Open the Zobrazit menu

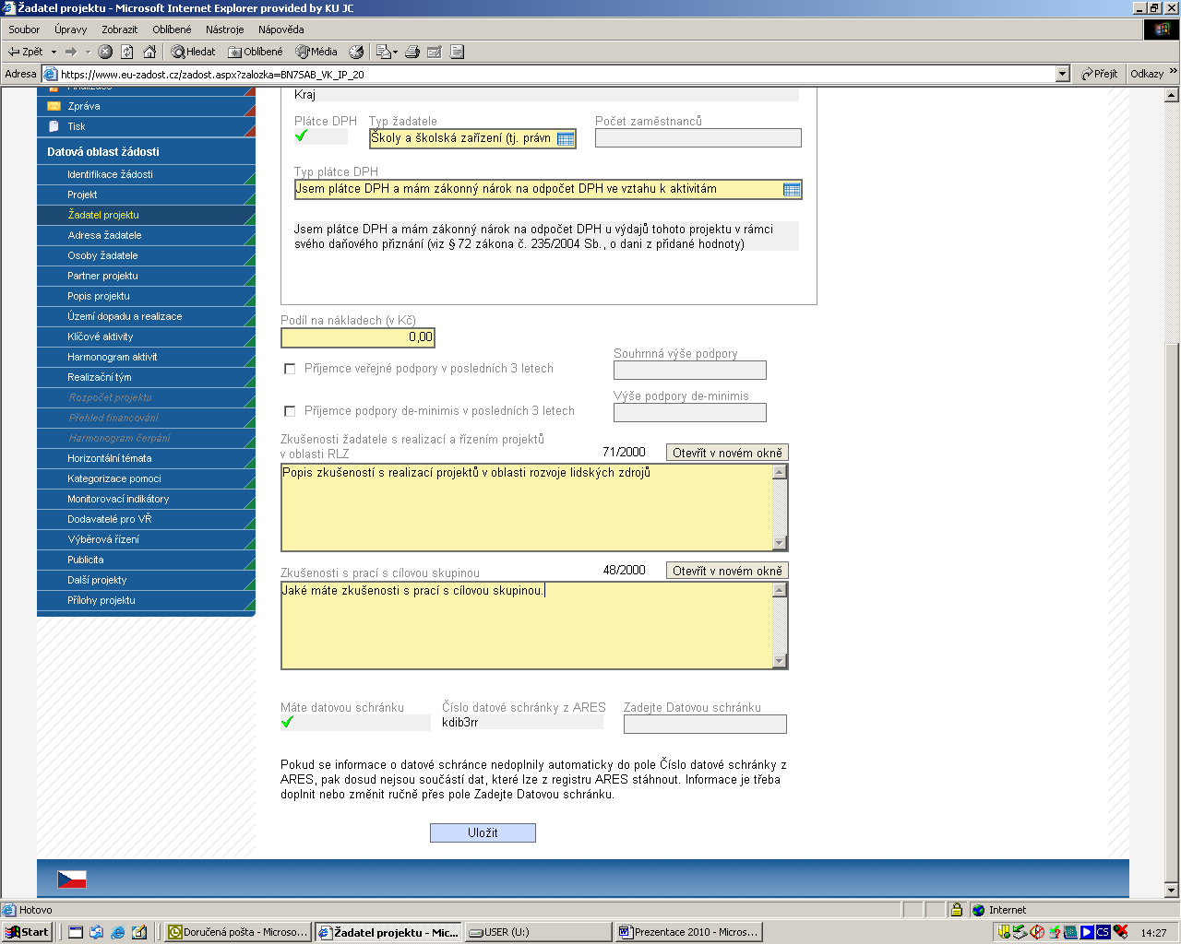(x=119, y=29)
